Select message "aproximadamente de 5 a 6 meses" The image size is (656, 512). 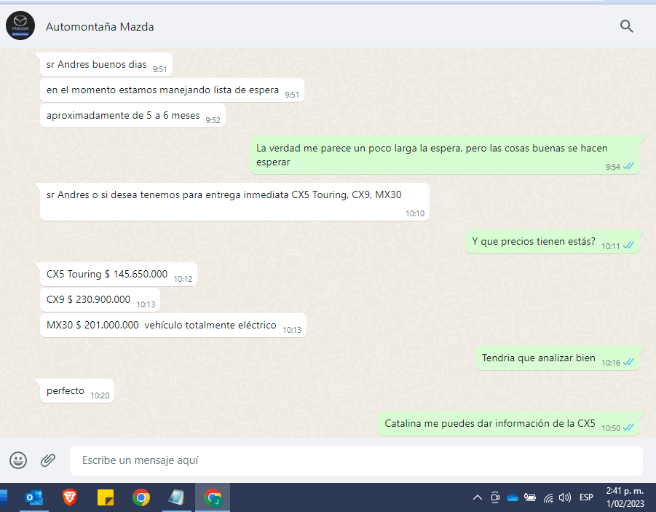tap(133, 116)
